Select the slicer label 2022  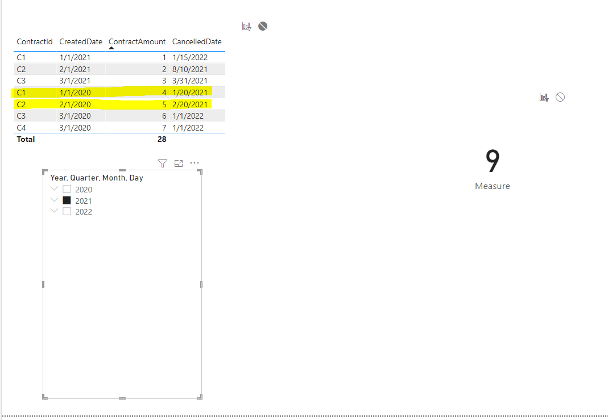[84, 212]
